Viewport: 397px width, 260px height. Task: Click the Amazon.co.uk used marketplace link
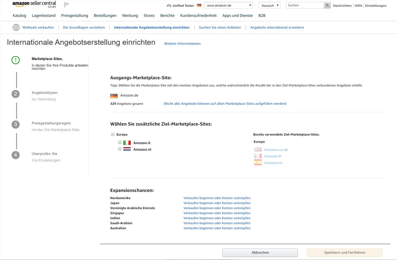coord(276,150)
